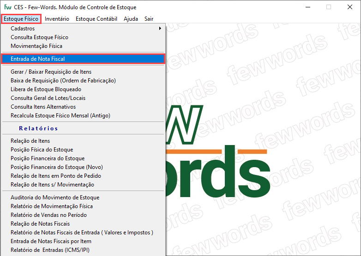The width and height of the screenshot is (361, 256).
Task: Open the Inventário menu
Action: click(x=57, y=19)
